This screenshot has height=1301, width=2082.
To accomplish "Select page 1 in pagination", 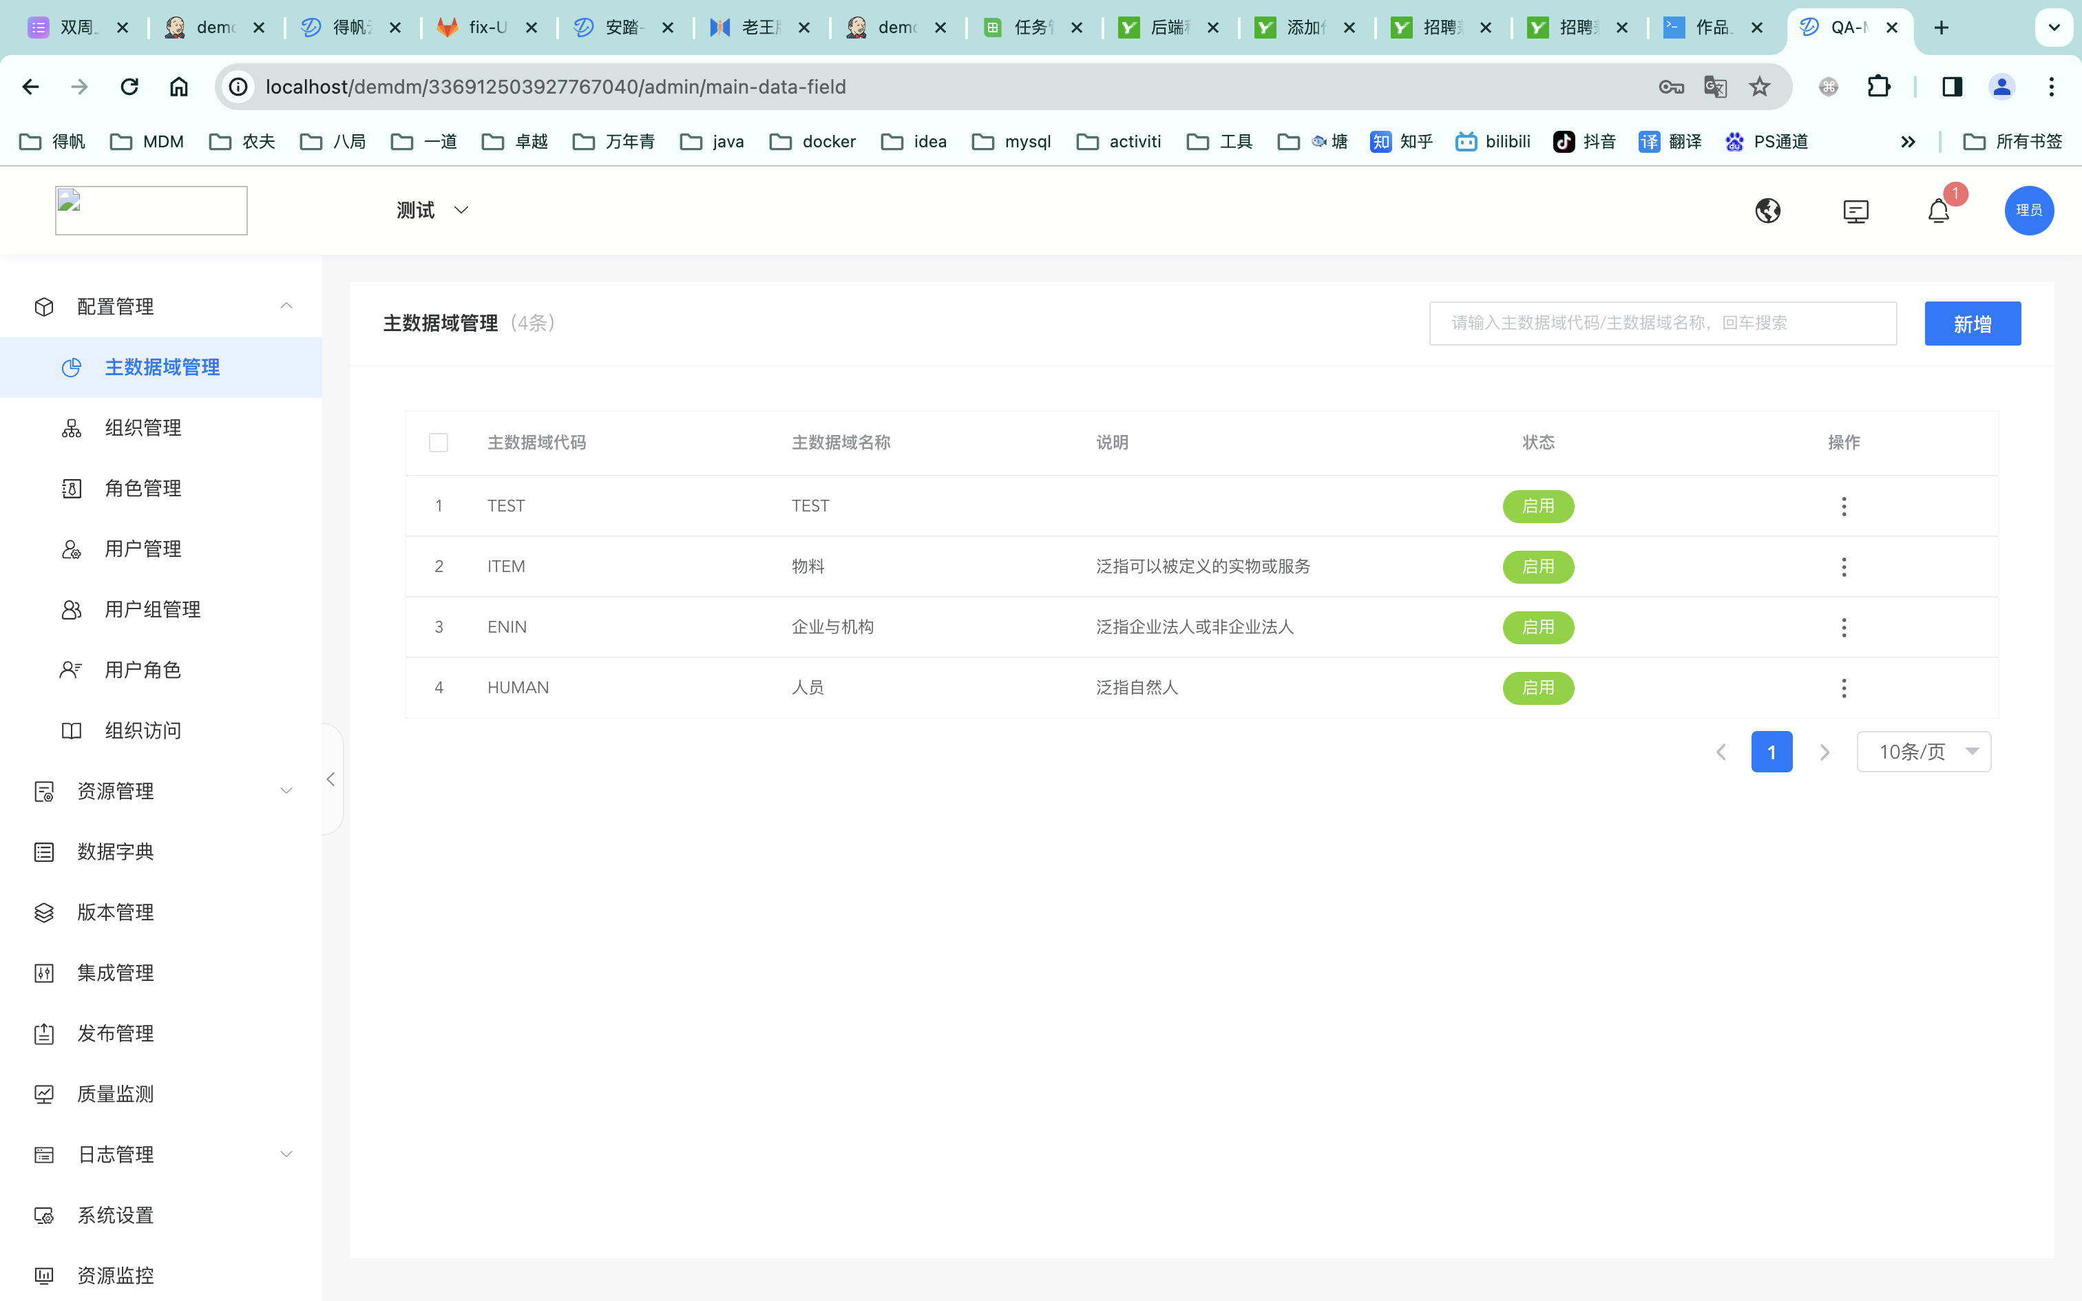I will pyautogui.click(x=1771, y=752).
